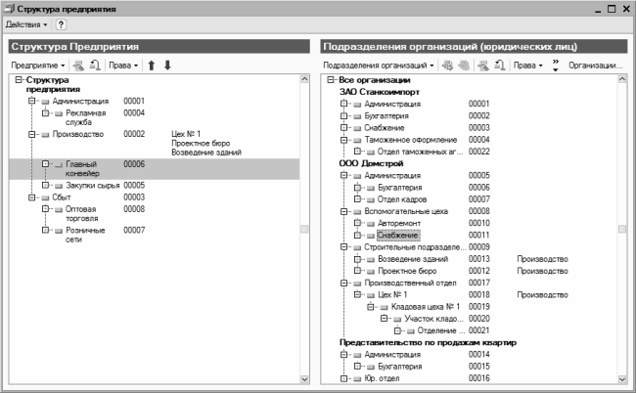Screen dimensions: 636x393
Task: Open the Подразделения организаций dropdown menu
Action: (x=379, y=65)
